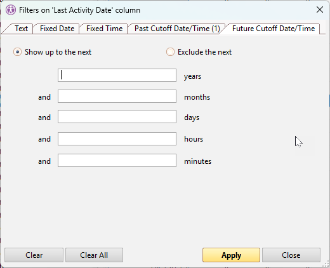Click the resize grip in dialog corner
The height and width of the screenshot is (268, 330).
click(x=327, y=264)
